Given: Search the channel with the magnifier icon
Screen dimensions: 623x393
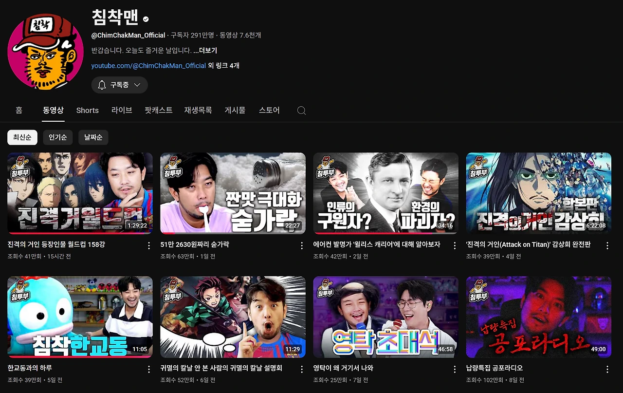Looking at the screenshot, I should click(x=301, y=111).
